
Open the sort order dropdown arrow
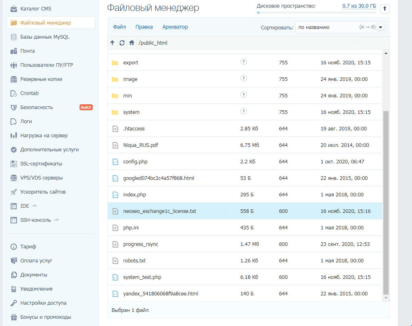click(381, 27)
